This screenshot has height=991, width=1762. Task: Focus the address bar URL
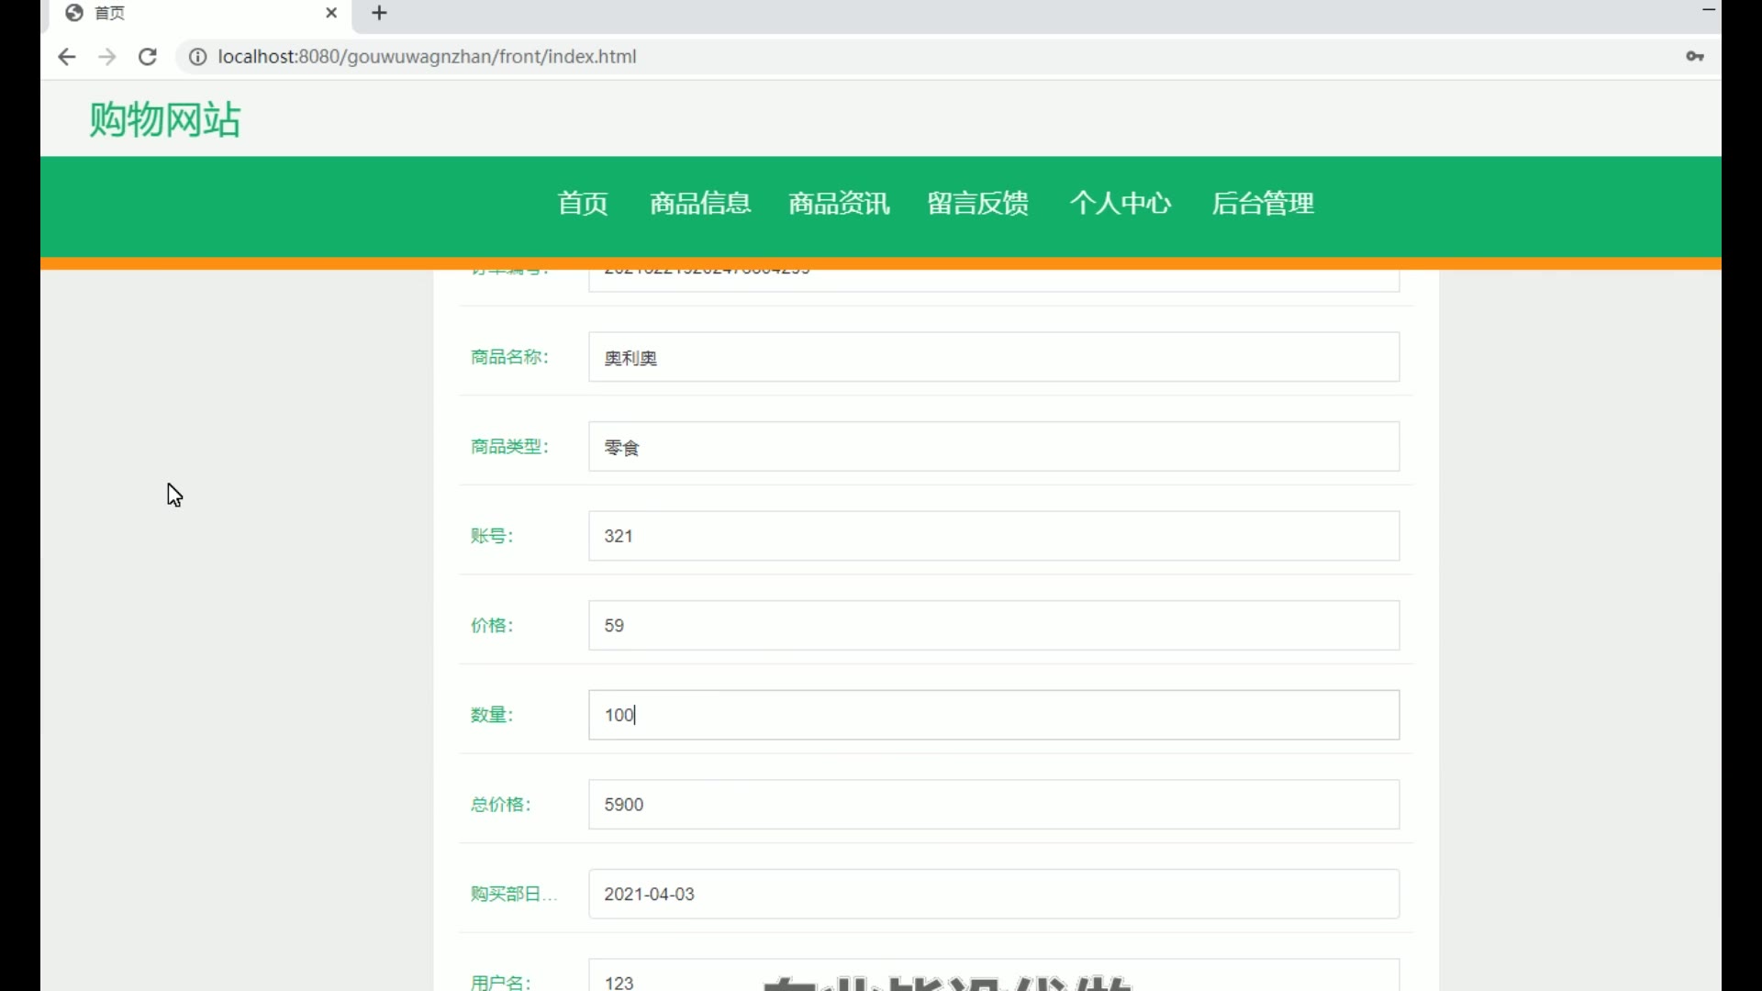point(427,57)
